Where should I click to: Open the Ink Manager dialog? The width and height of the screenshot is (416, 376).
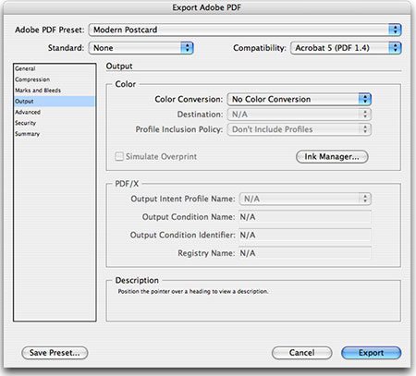[x=332, y=157]
